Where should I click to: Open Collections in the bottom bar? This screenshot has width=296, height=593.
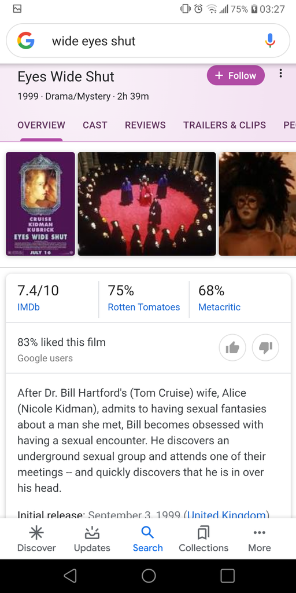tap(203, 539)
